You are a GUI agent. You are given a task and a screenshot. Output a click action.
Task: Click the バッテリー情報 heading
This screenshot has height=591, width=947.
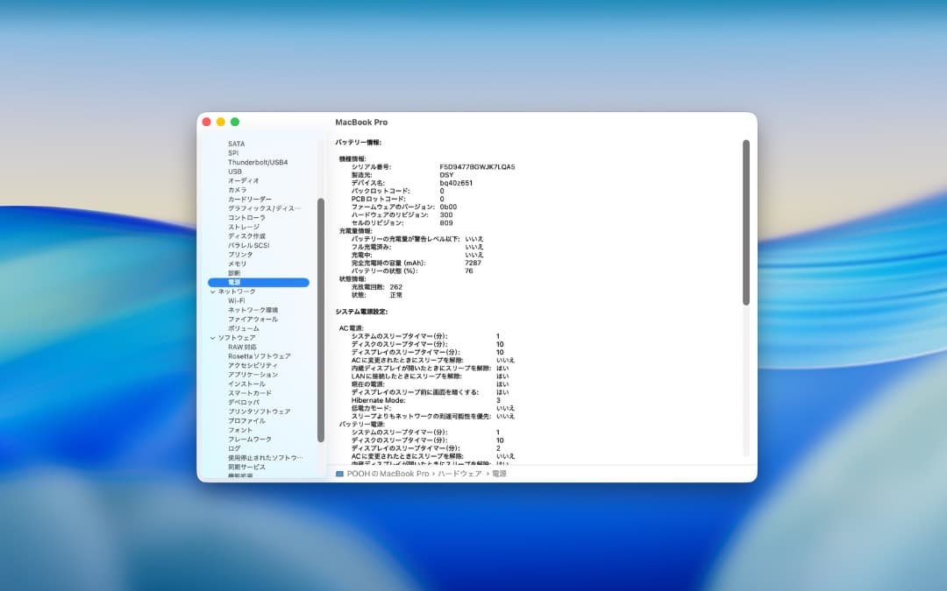point(358,143)
